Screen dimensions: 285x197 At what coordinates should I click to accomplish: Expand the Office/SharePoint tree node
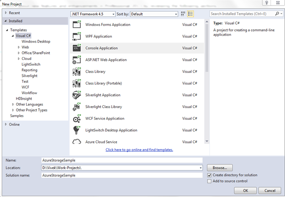19,53
